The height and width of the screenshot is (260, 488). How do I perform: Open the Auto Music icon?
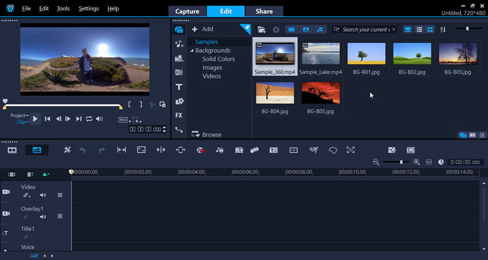[239, 150]
